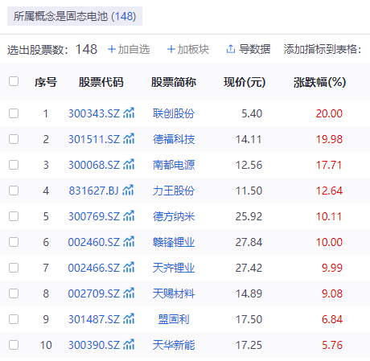Image resolution: width=370 pixels, height=361 pixels.
Task: Click the 所属概念是固态电池 (148) filter tag
Action: tap(75, 16)
